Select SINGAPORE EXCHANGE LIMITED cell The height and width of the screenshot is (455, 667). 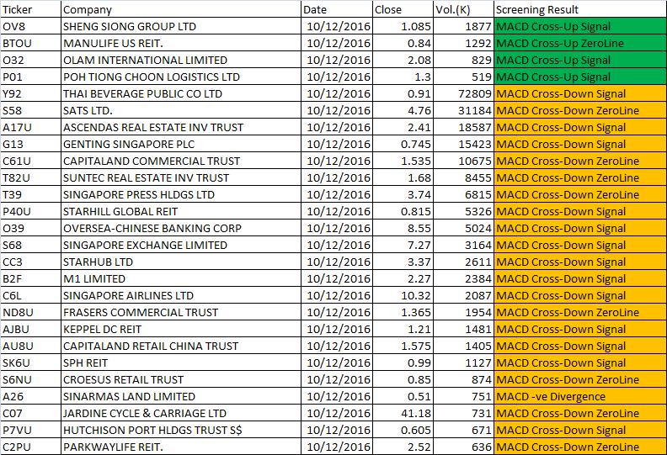[181, 245]
